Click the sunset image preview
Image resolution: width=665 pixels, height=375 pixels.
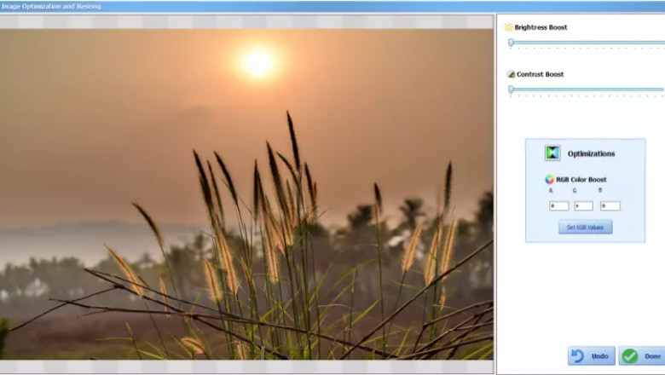click(246, 194)
